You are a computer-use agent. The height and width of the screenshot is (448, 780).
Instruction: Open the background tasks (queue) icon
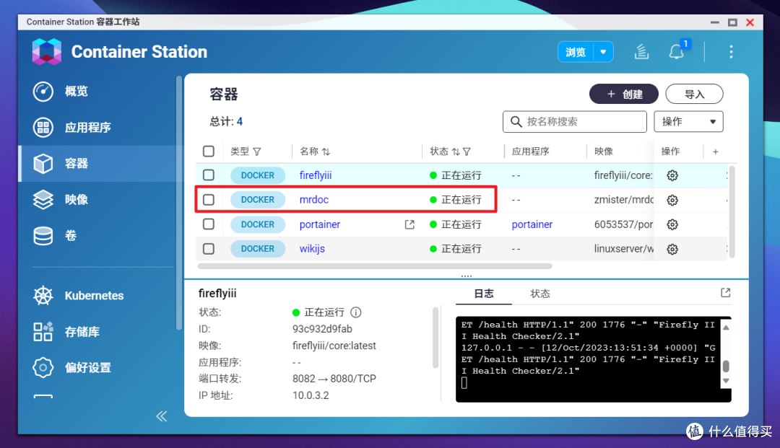641,51
